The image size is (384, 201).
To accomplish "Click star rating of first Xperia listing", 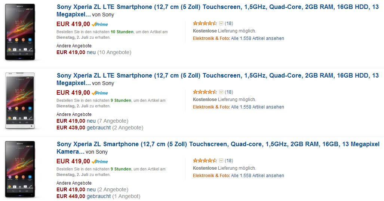I will [x=205, y=23].
